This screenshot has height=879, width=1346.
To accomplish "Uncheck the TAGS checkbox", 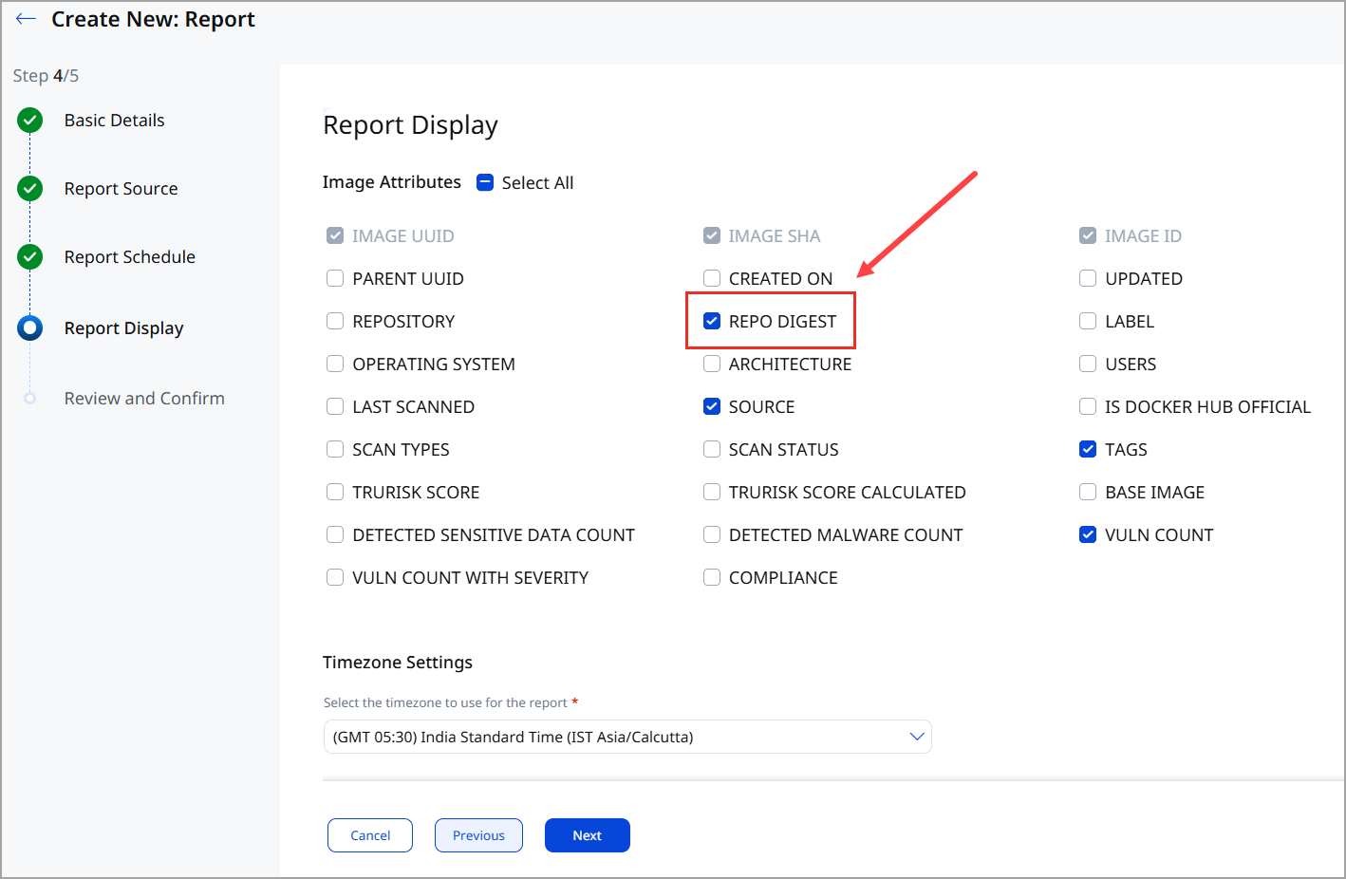I will click(1088, 450).
